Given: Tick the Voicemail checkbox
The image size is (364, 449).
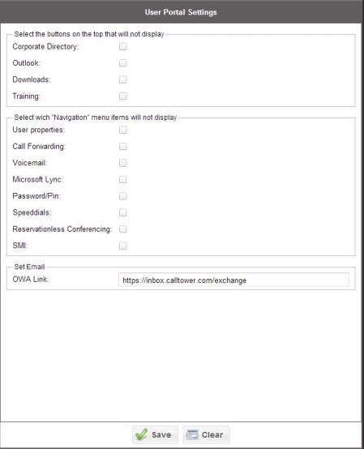Looking at the screenshot, I should coord(123,163).
